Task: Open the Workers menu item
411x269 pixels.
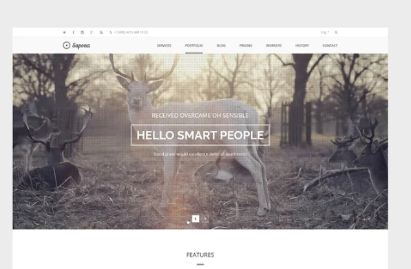Action: pos(273,45)
